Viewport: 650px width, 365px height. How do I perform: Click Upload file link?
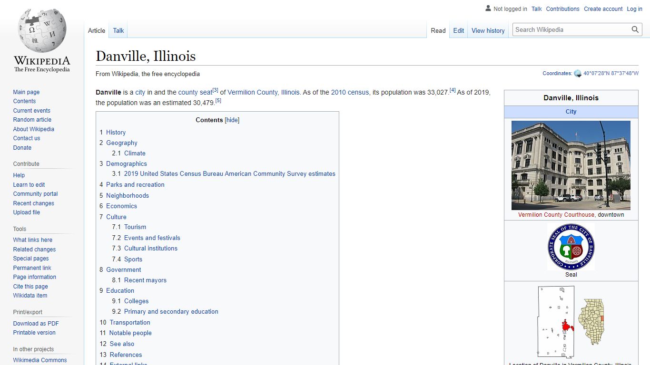tap(27, 212)
